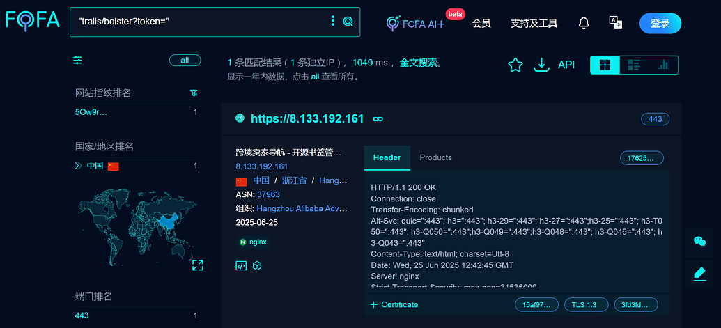721x328 pixels.
Task: Switch to list view layout
Action: click(634, 65)
